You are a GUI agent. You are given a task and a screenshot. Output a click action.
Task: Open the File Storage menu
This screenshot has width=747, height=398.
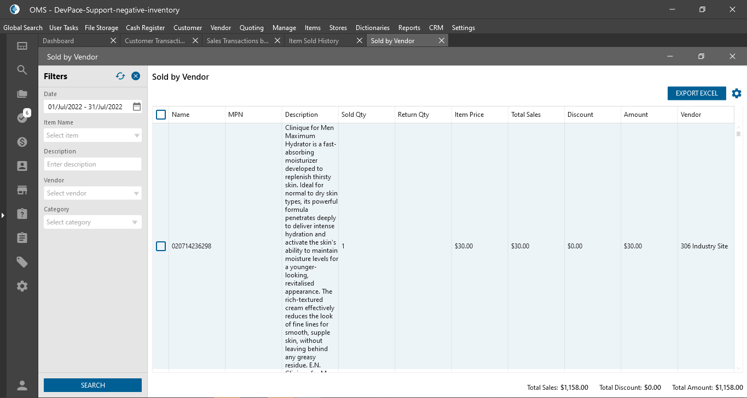pyautogui.click(x=101, y=27)
